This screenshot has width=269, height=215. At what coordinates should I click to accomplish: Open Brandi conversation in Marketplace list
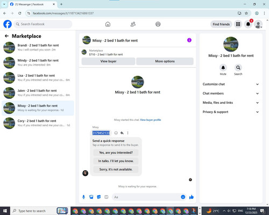click(x=38, y=47)
